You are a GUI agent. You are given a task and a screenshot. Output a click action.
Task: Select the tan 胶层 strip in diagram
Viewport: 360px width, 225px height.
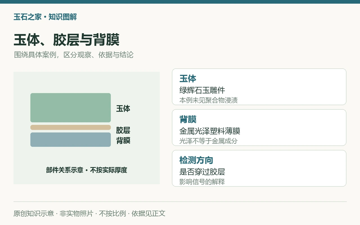click(x=71, y=127)
